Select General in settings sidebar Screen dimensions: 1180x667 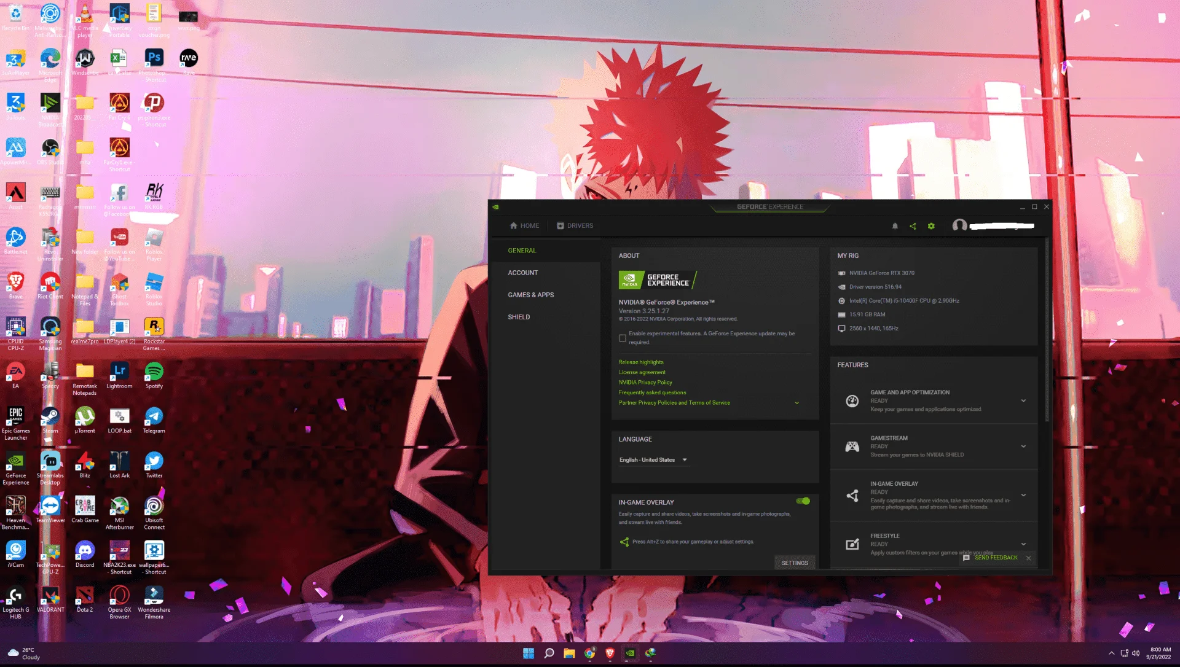(x=522, y=251)
